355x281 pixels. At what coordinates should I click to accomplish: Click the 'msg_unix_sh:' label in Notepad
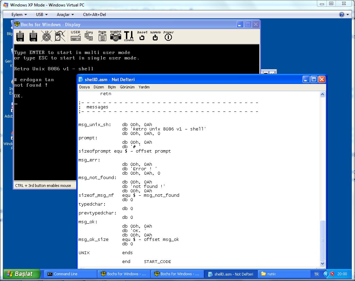95,125
